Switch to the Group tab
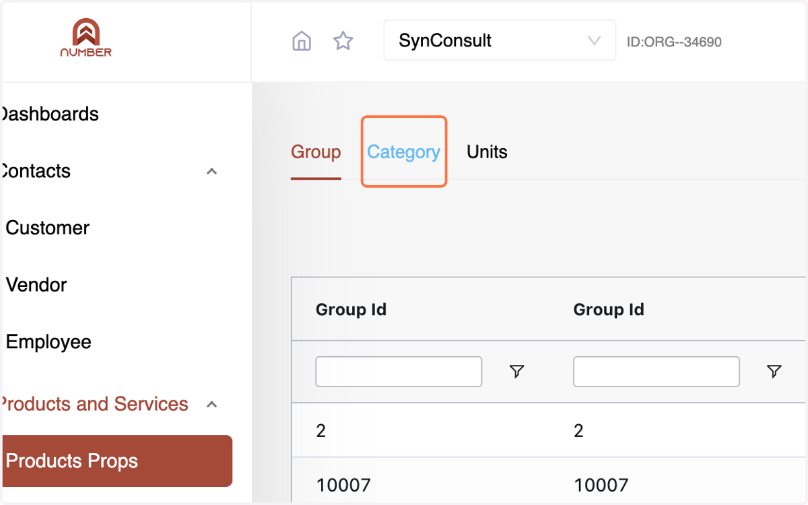 tap(316, 152)
